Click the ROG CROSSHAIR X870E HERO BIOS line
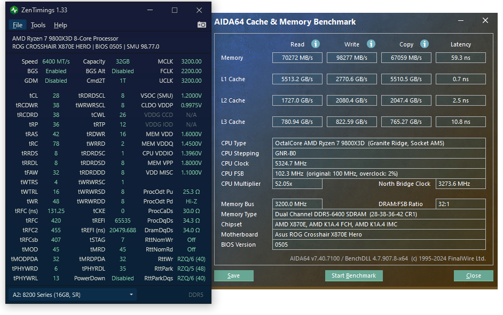503x315 pixels. point(85,46)
